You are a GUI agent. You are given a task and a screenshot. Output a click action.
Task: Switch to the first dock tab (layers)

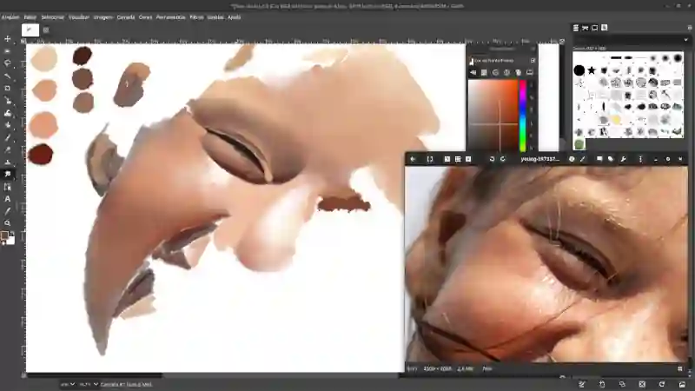pos(576,28)
